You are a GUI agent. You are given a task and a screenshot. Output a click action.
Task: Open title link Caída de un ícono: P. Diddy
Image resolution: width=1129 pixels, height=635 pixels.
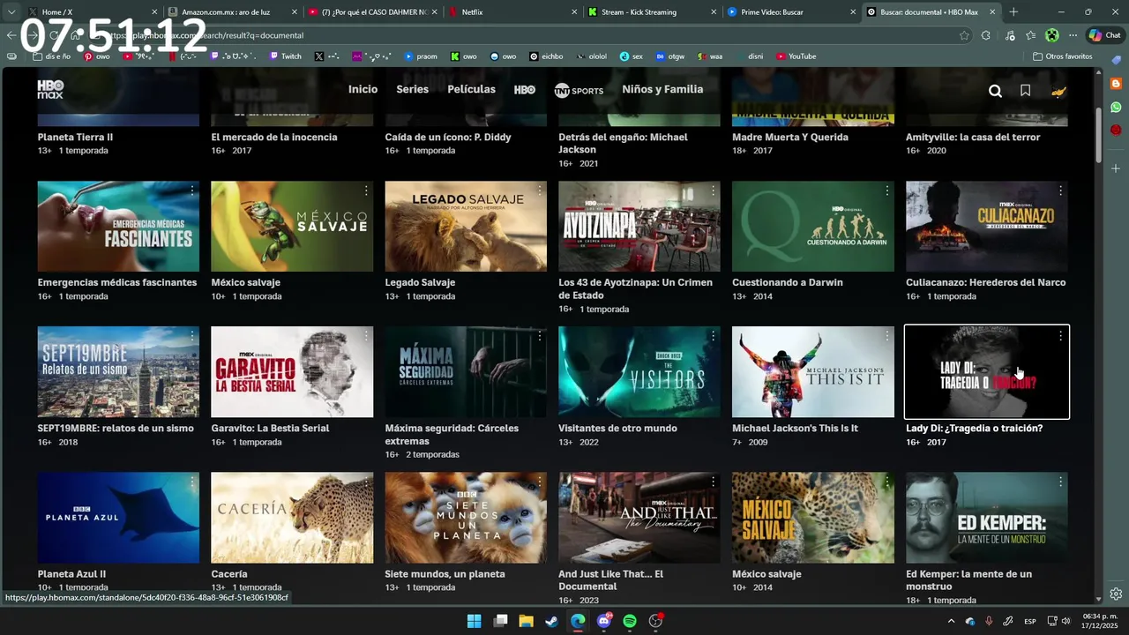pos(448,137)
